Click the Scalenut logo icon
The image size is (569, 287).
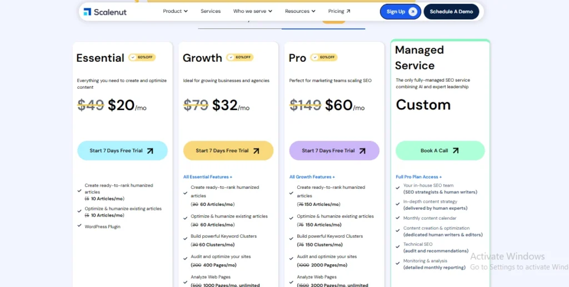(87, 12)
